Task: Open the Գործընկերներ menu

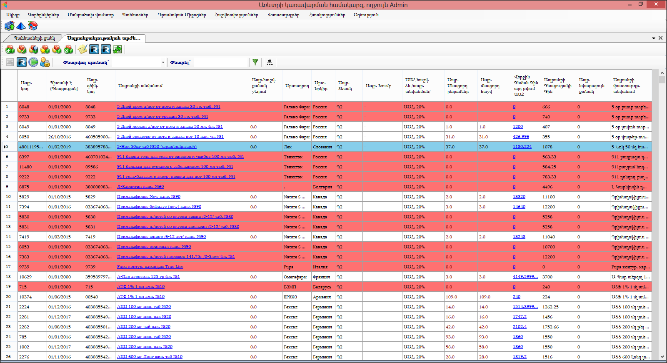Action: click(x=43, y=15)
